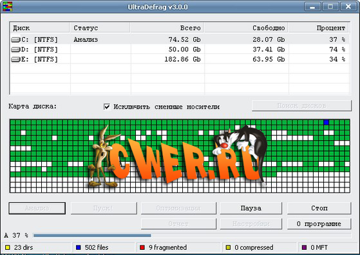Click the yellow compressed legend square
Image resolution: width=360 pixels, height=255 pixels.
[x=228, y=247]
